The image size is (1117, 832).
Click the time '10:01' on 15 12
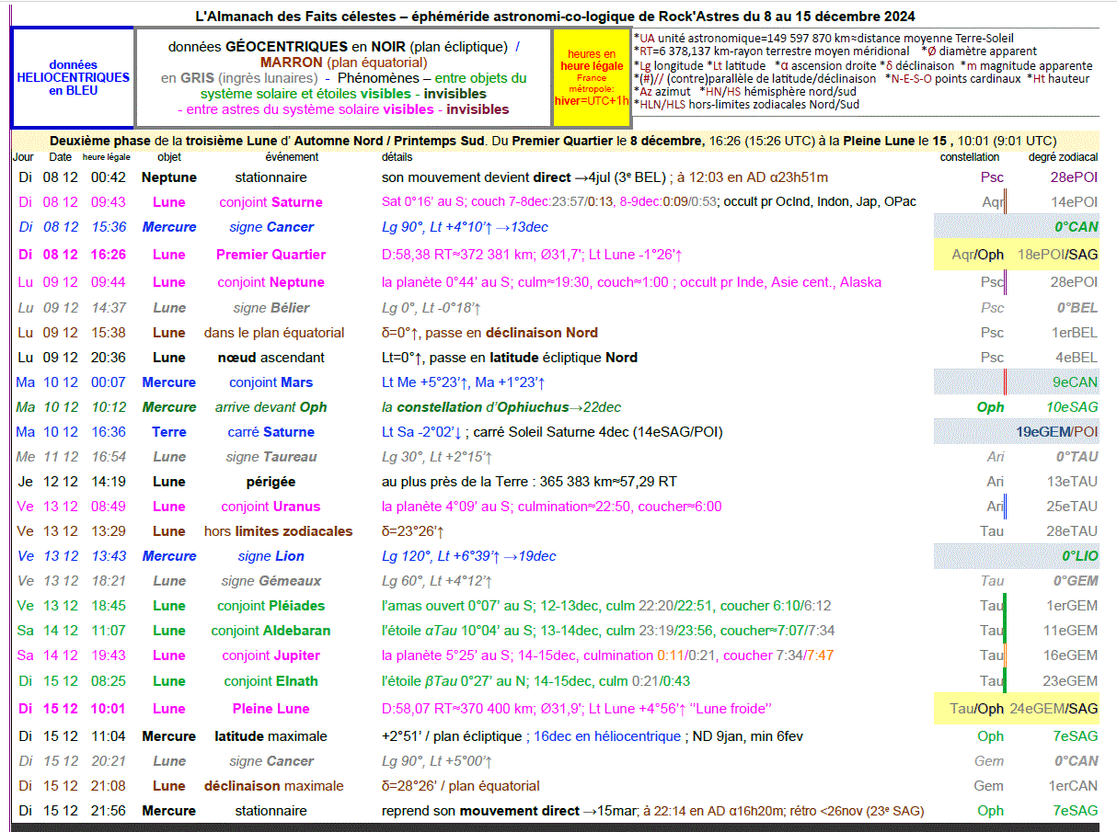109,709
